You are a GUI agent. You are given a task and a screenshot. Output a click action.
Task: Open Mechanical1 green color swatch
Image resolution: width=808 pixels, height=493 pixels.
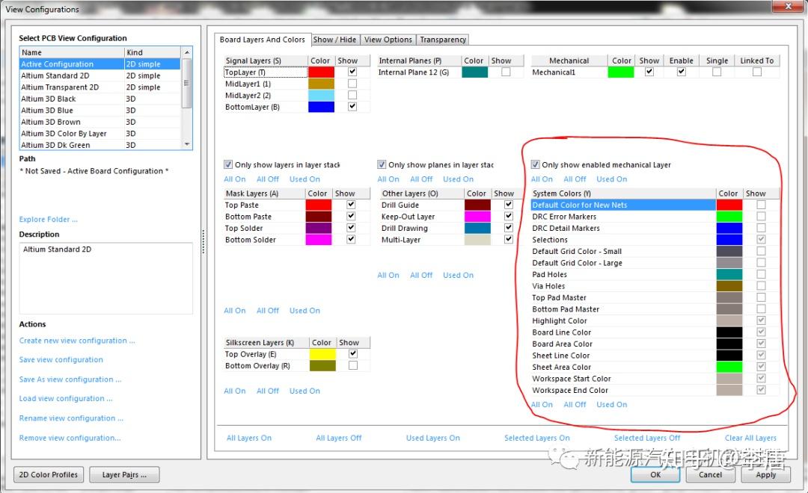(x=621, y=72)
